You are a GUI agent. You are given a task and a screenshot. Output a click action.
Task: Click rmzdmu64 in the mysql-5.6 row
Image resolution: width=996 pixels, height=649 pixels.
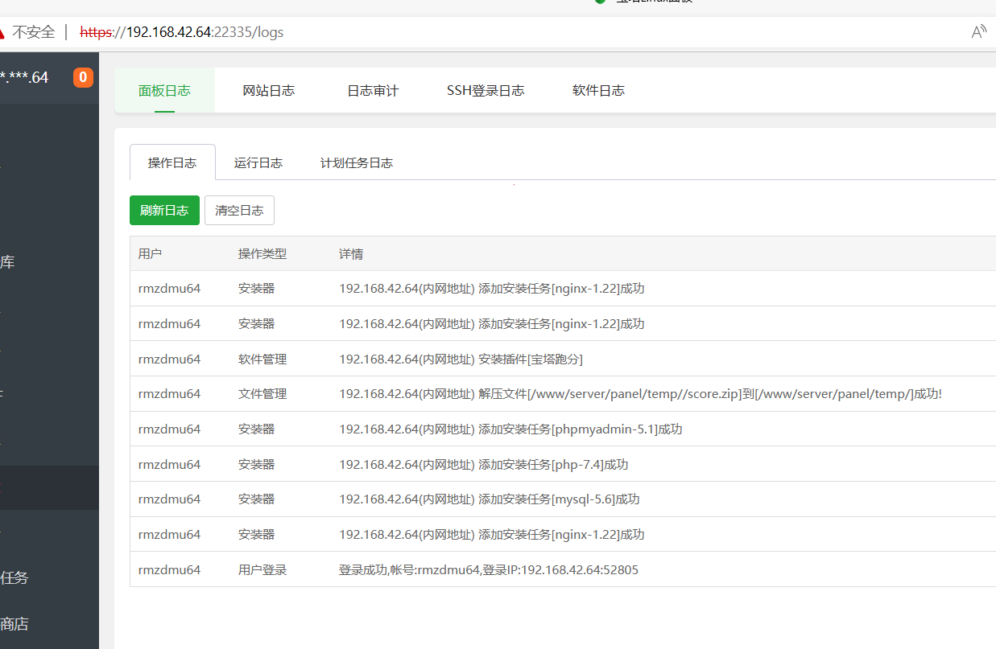pos(169,499)
